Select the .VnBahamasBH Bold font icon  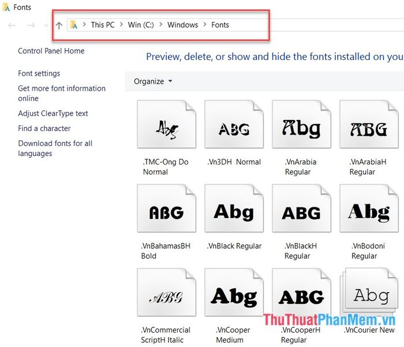(166, 208)
